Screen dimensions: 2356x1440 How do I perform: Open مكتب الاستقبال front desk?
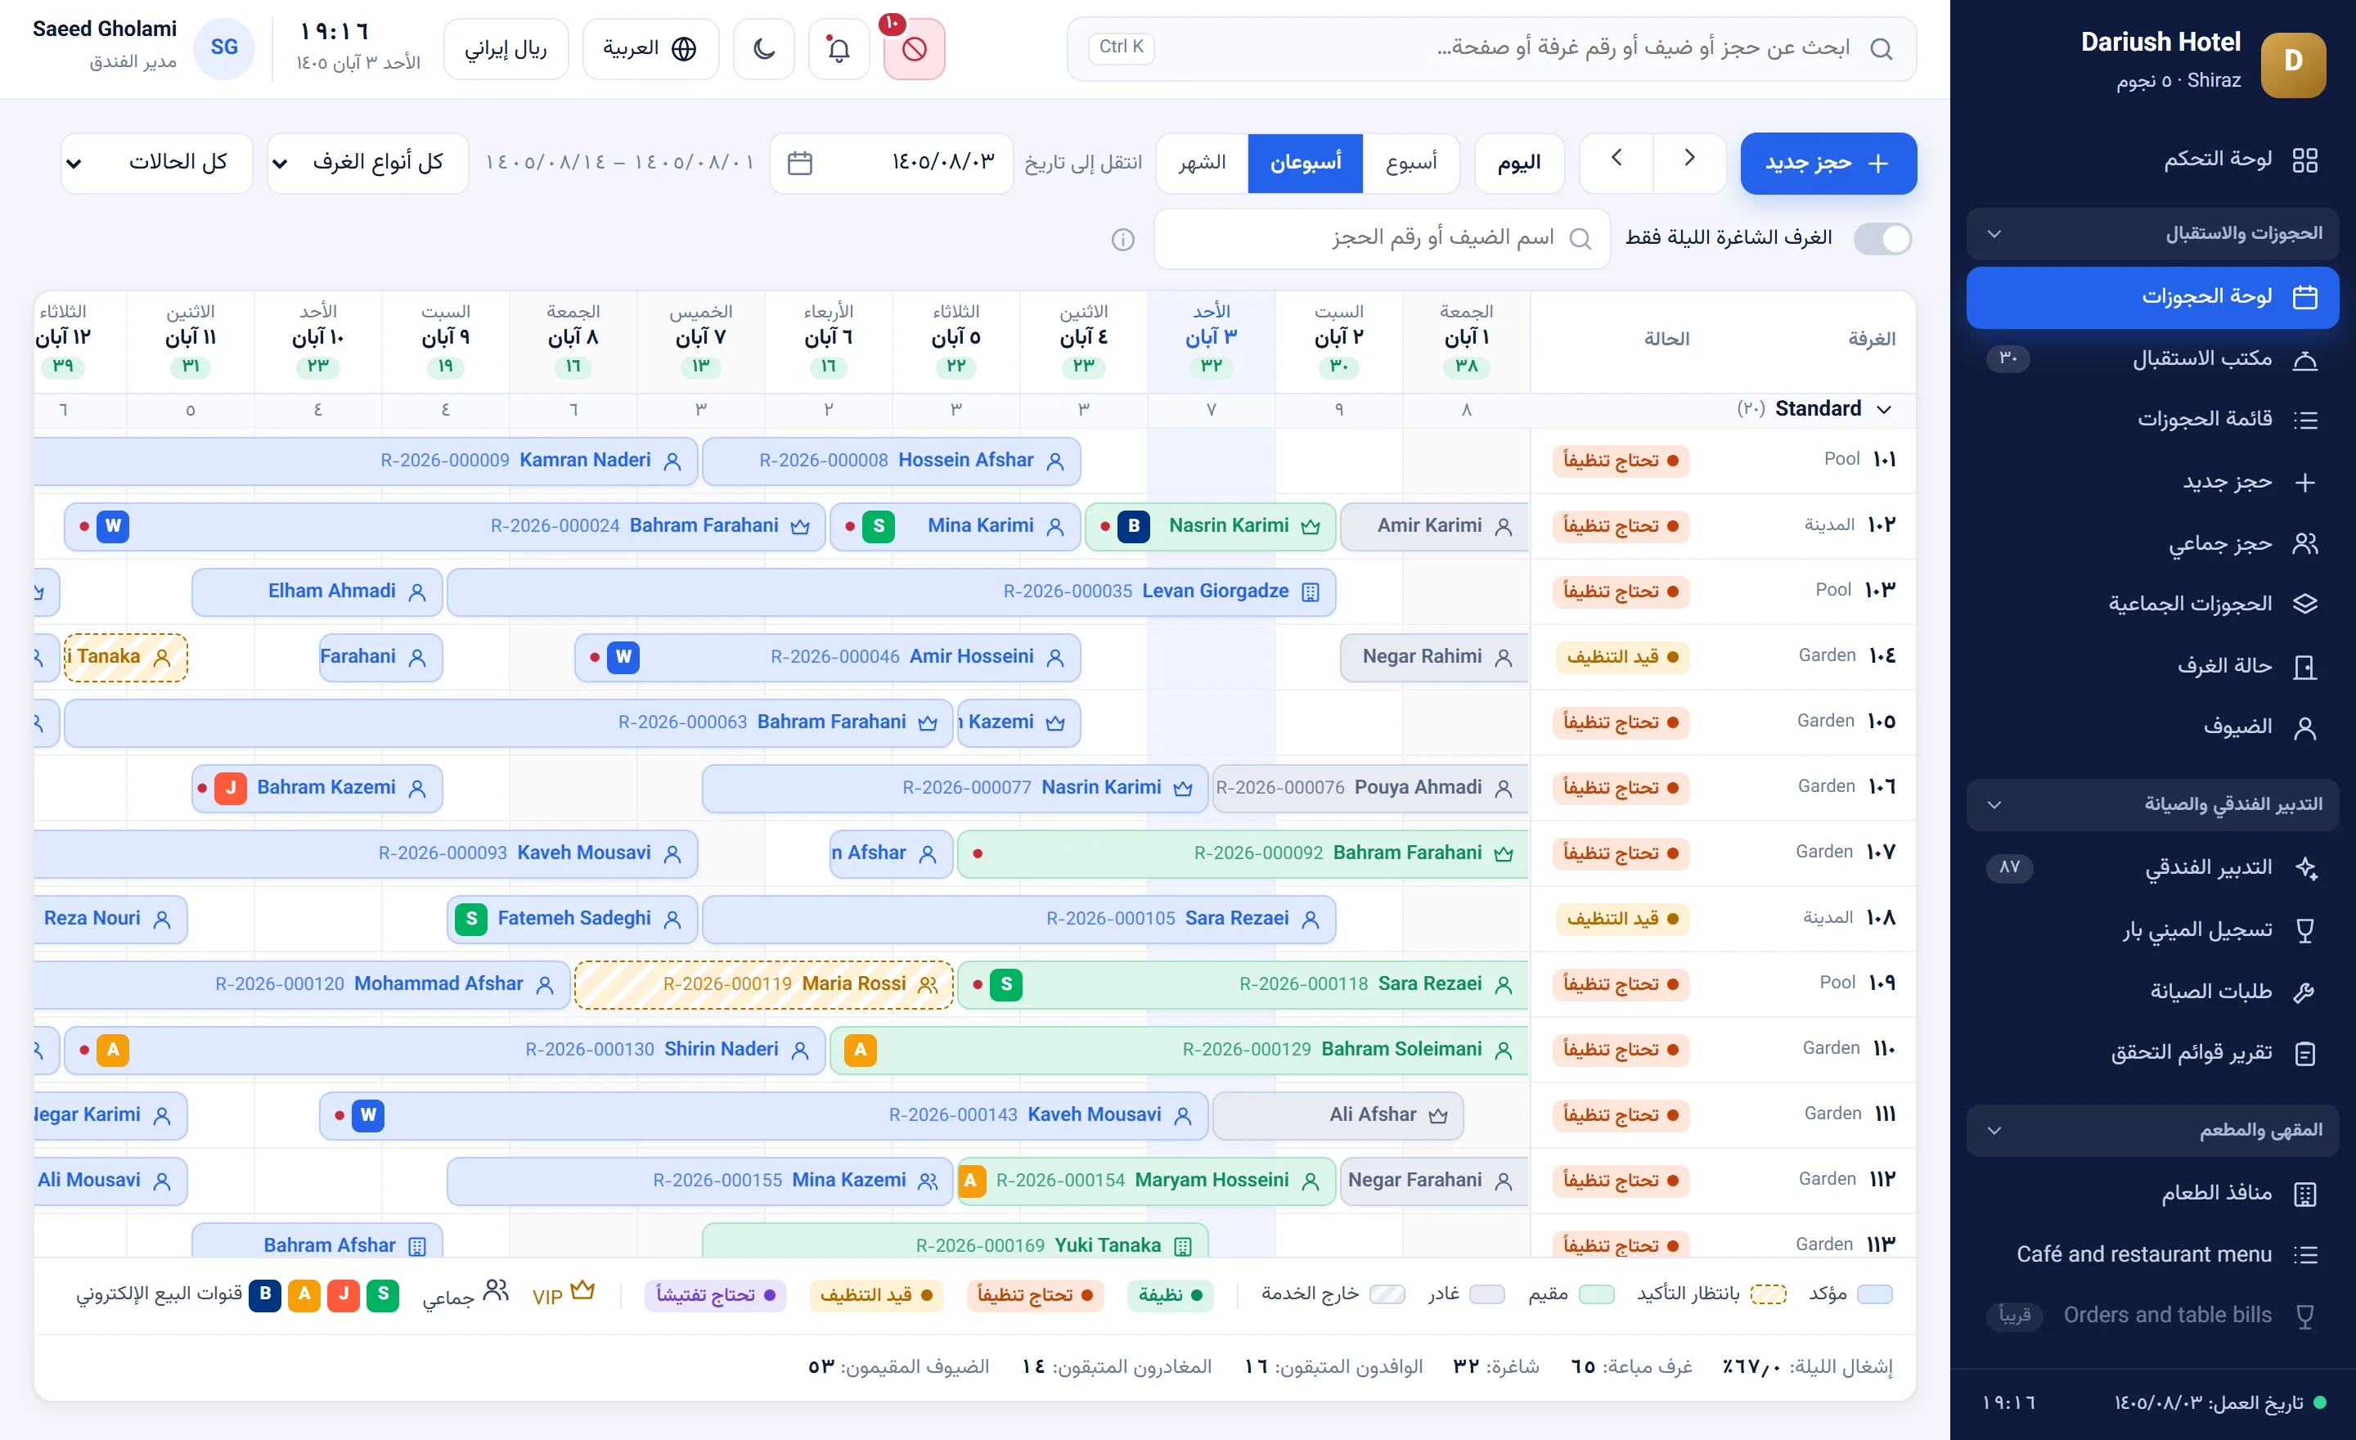click(x=2152, y=358)
